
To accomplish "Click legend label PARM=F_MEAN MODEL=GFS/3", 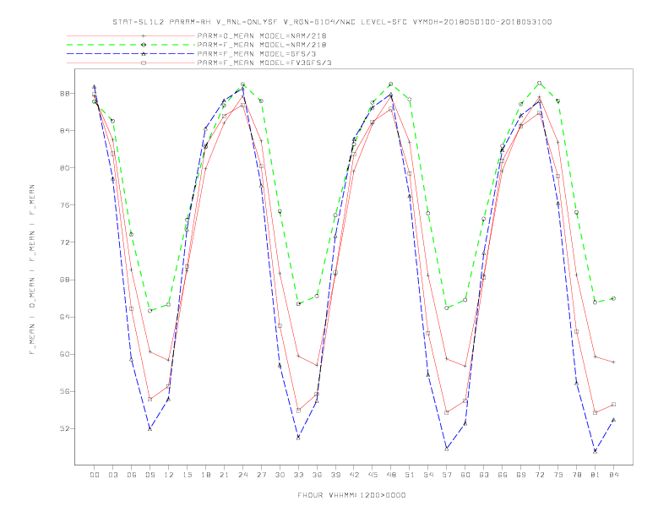I will click(257, 54).
